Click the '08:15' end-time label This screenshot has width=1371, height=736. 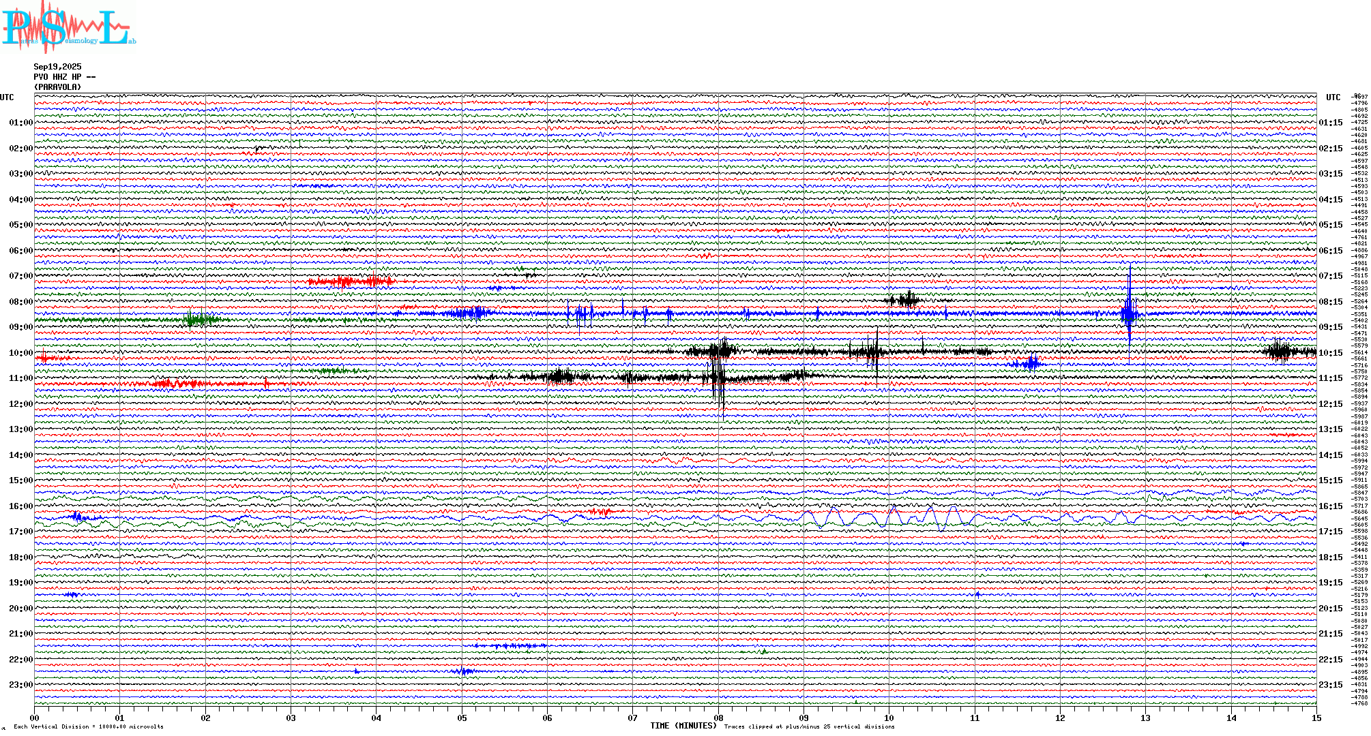[1331, 302]
